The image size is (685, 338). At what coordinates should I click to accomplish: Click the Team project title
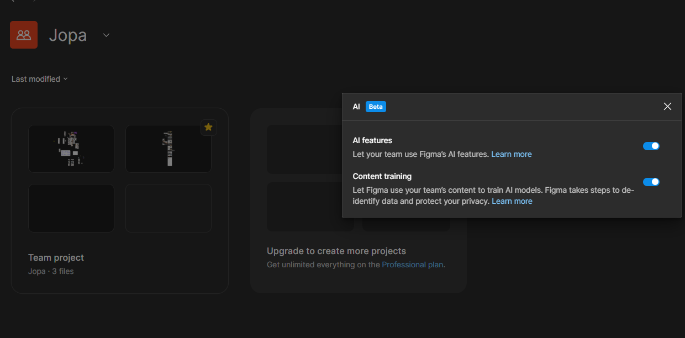tap(56, 257)
